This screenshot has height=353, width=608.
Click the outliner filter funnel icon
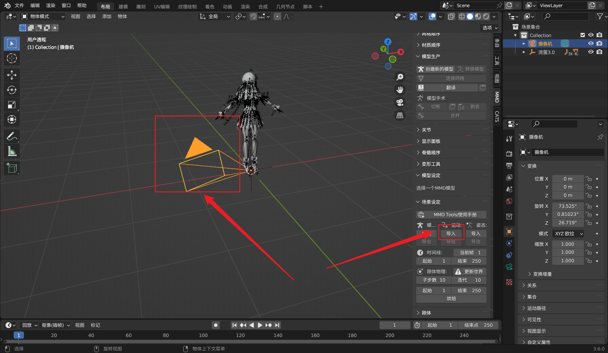pos(600,16)
